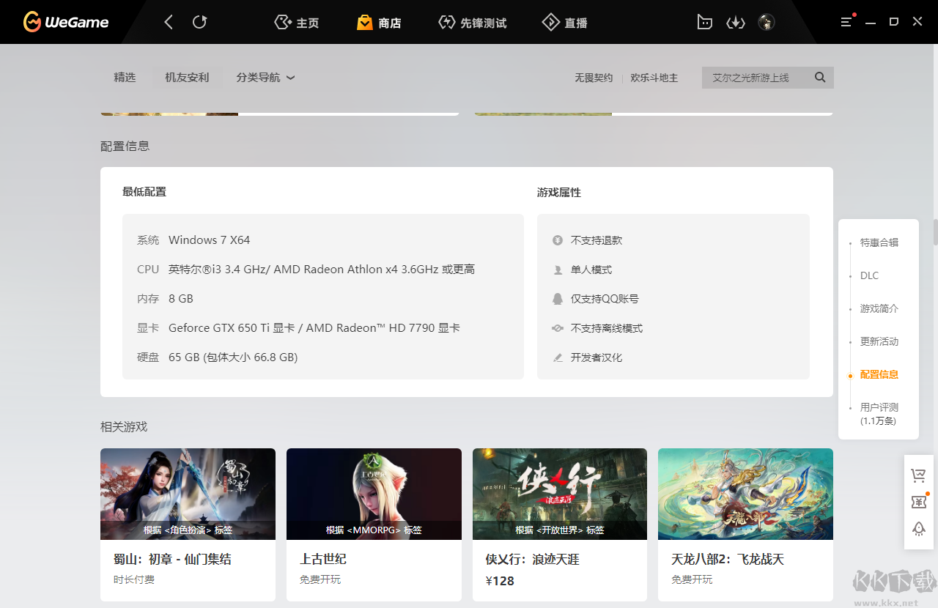Open the 直播 live stream tab

pyautogui.click(x=565, y=23)
